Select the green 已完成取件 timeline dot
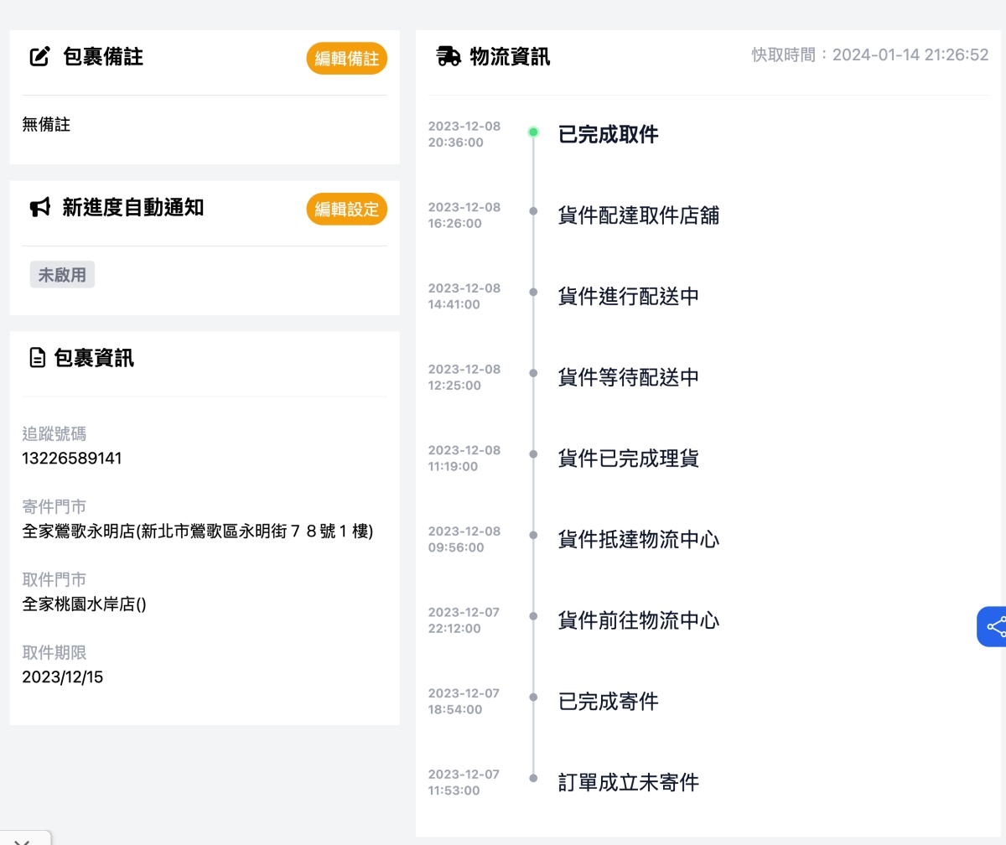Image resolution: width=1006 pixels, height=845 pixels. tap(533, 132)
